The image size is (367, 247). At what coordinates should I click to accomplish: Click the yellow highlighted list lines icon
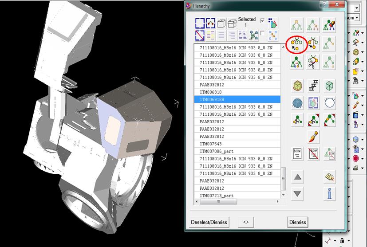(211, 35)
